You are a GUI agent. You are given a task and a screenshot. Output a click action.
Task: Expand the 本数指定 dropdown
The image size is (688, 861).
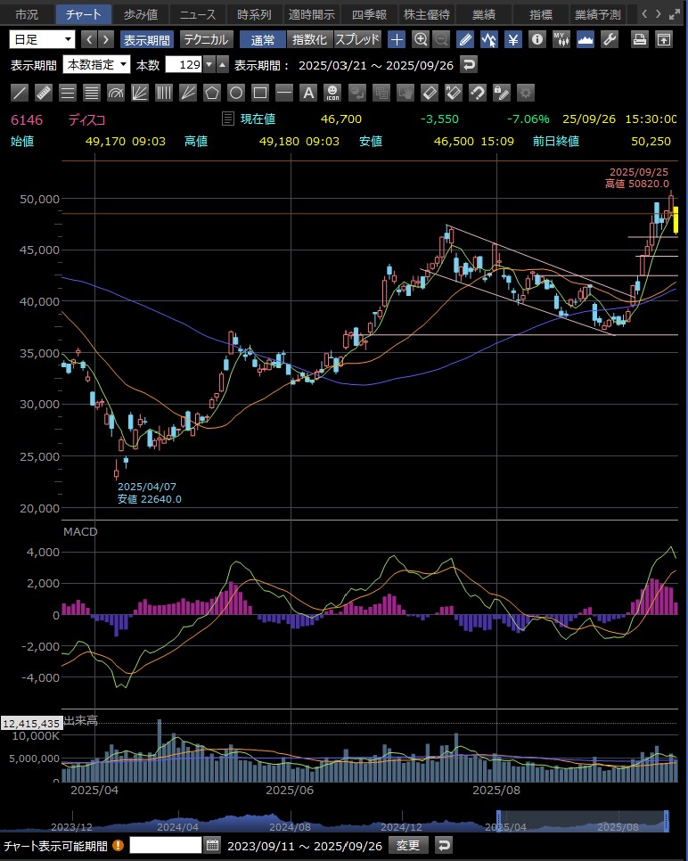pos(96,65)
